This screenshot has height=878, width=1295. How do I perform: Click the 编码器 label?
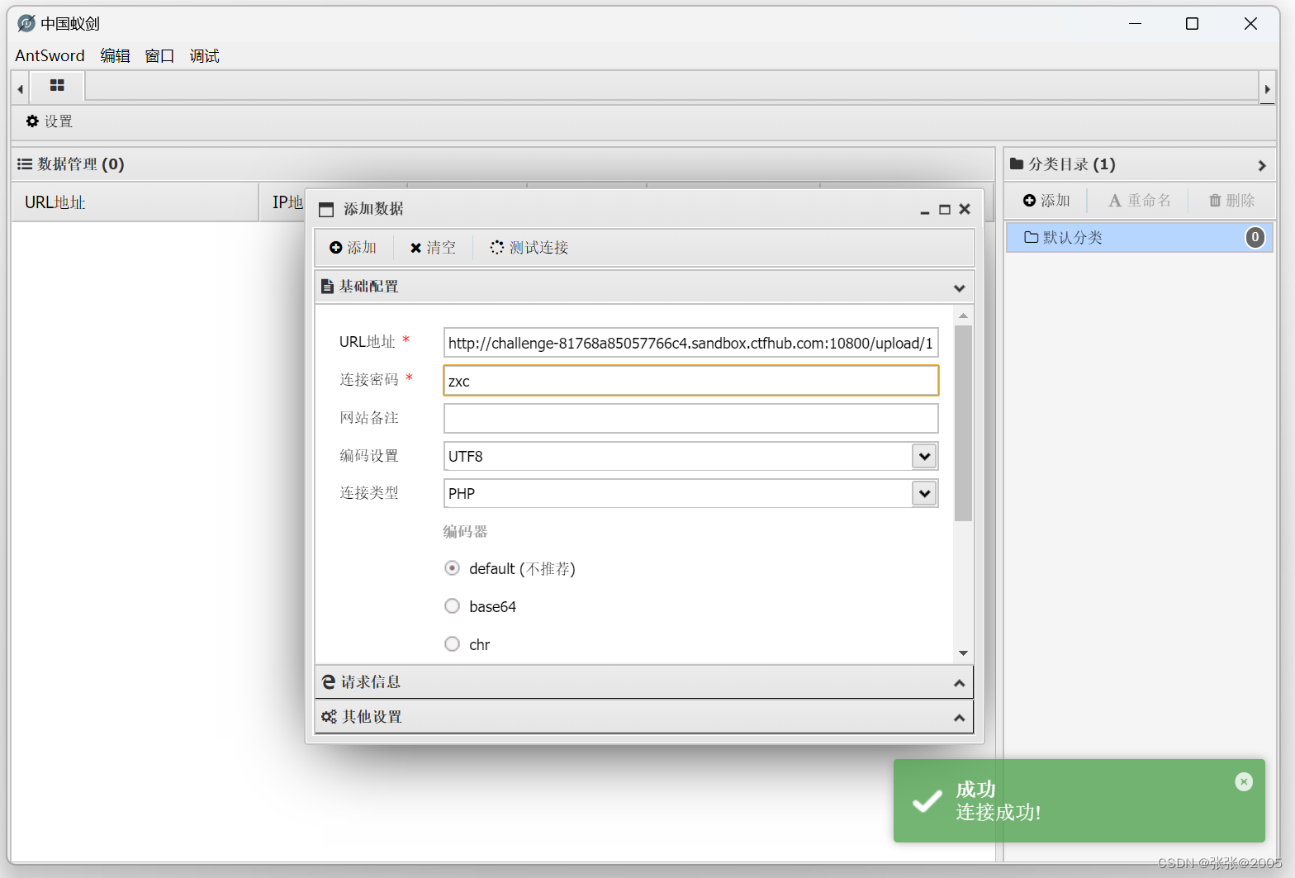pyautogui.click(x=465, y=532)
